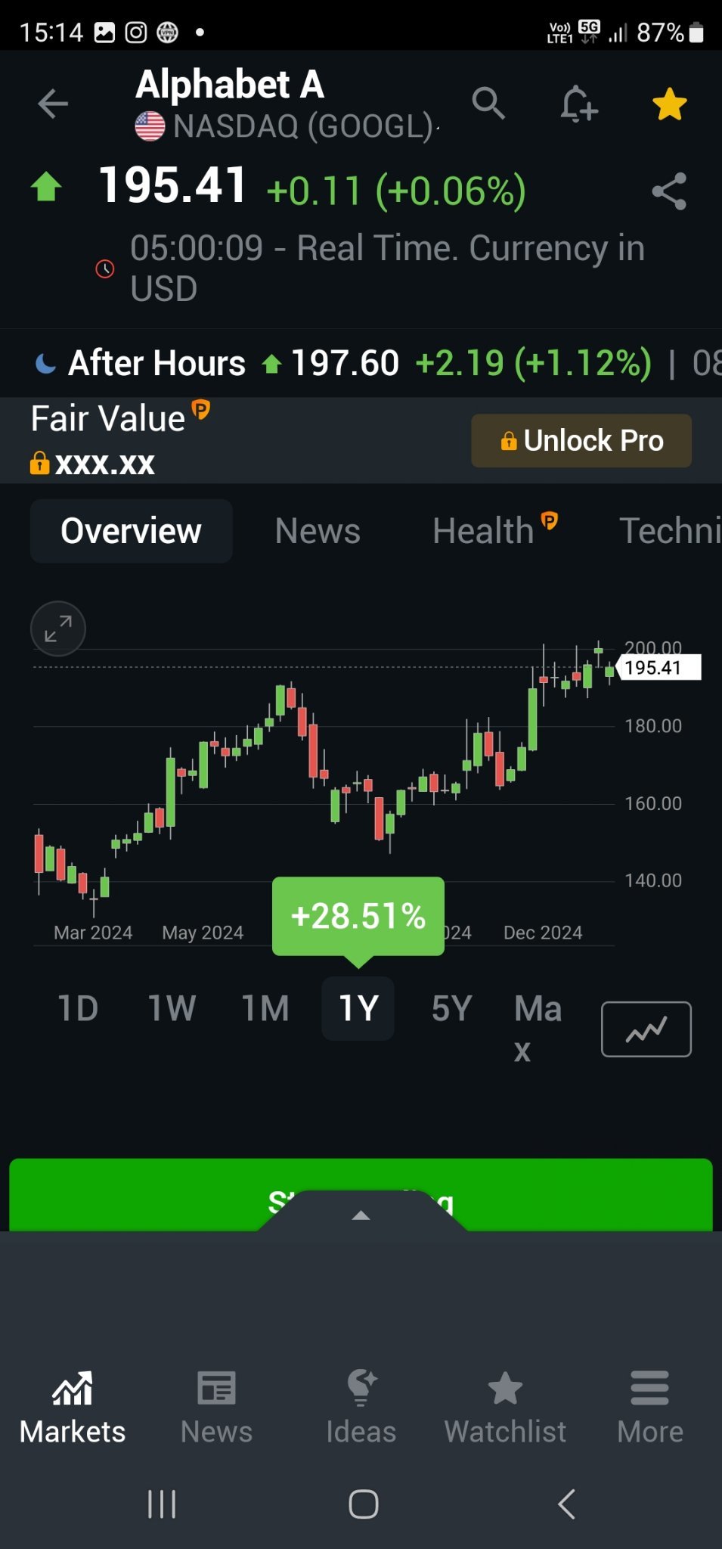Open Watchlist in bottom navigation

[506, 1408]
